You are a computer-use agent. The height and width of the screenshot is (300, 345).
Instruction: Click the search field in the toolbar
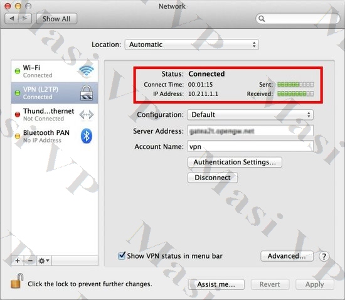[x=298, y=19]
